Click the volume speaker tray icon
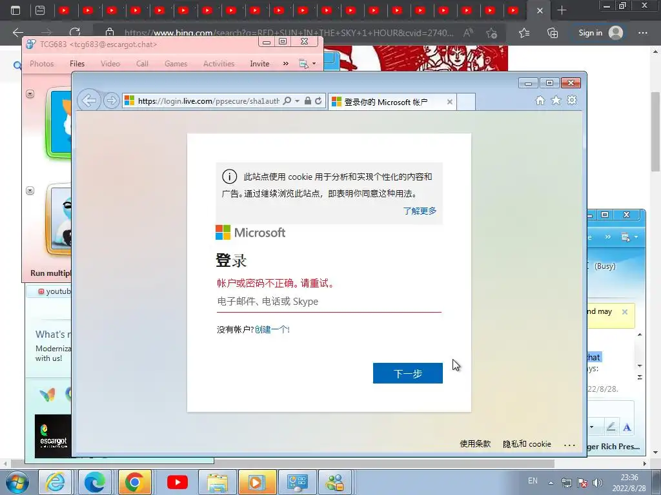 coord(598,482)
